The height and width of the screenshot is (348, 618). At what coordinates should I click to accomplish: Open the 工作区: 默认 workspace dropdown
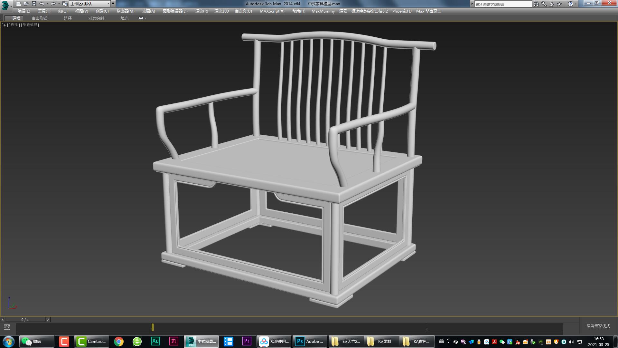pyautogui.click(x=90, y=4)
